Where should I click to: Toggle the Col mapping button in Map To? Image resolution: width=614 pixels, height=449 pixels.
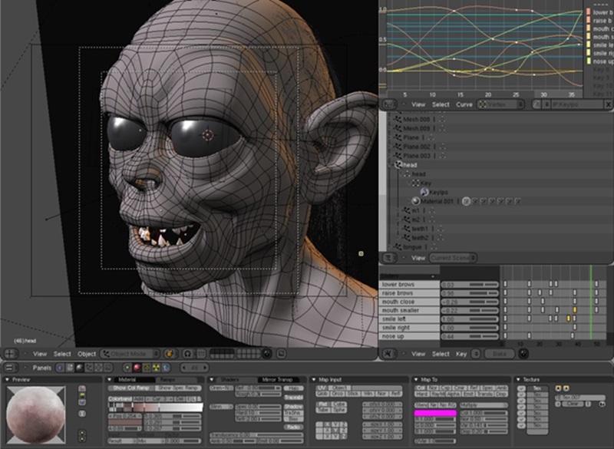(421, 388)
